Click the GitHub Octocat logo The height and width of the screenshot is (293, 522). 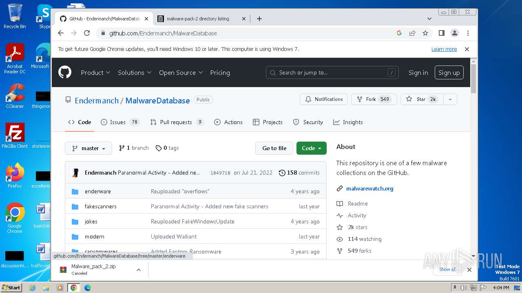tap(65, 72)
